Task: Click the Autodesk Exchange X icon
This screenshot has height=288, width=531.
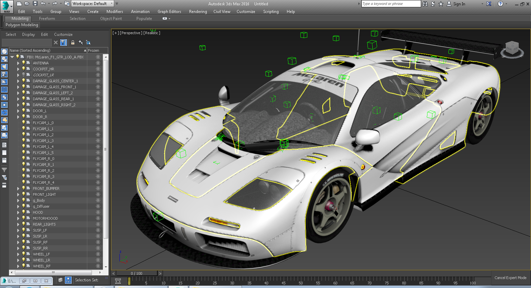Action: (489, 4)
